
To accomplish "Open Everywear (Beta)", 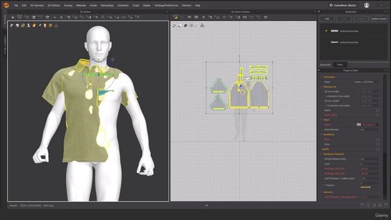I will (343, 5).
